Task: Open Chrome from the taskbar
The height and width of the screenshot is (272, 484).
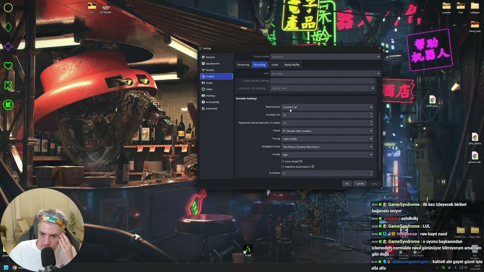Action: [x=14, y=267]
